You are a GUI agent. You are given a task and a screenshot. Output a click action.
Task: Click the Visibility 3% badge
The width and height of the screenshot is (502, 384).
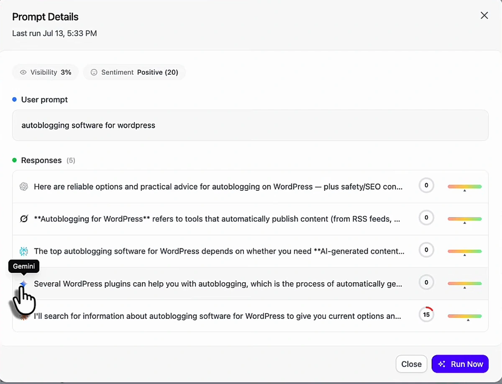[x=46, y=72]
